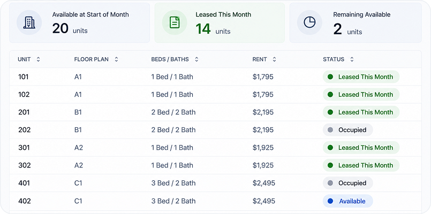Click "1 Bed / 1 Bath" in unit 102 row
This screenshot has width=431, height=214.
pyautogui.click(x=172, y=95)
